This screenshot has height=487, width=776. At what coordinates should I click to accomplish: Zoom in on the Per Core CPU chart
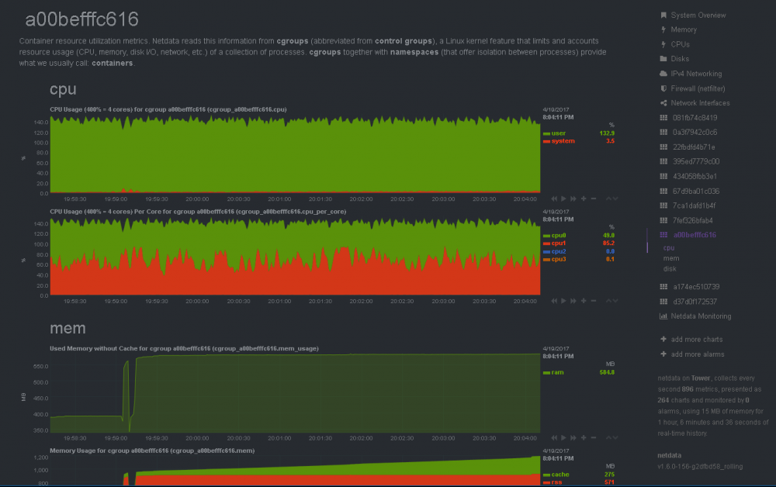tap(584, 301)
